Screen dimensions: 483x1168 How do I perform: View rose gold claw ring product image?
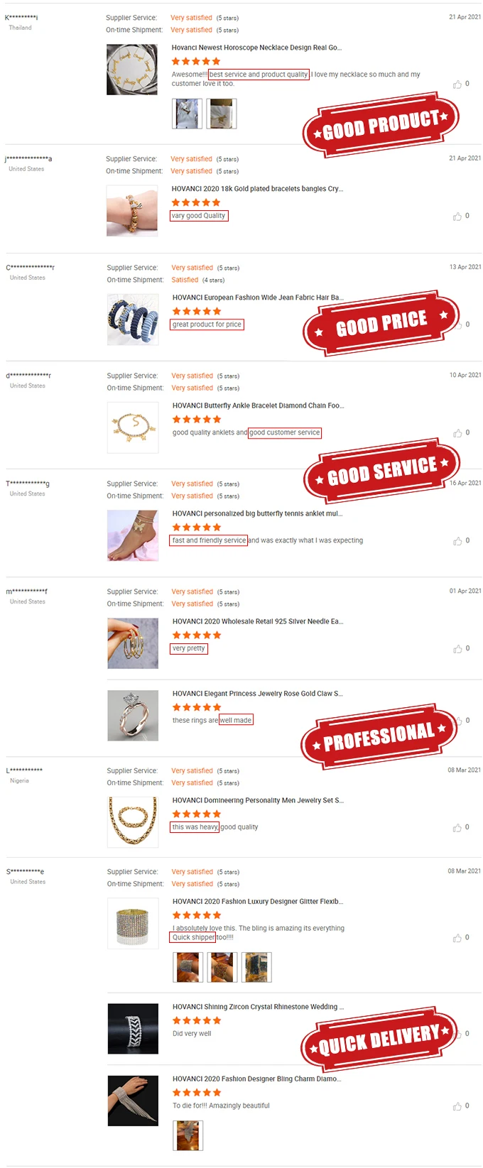pyautogui.click(x=133, y=716)
